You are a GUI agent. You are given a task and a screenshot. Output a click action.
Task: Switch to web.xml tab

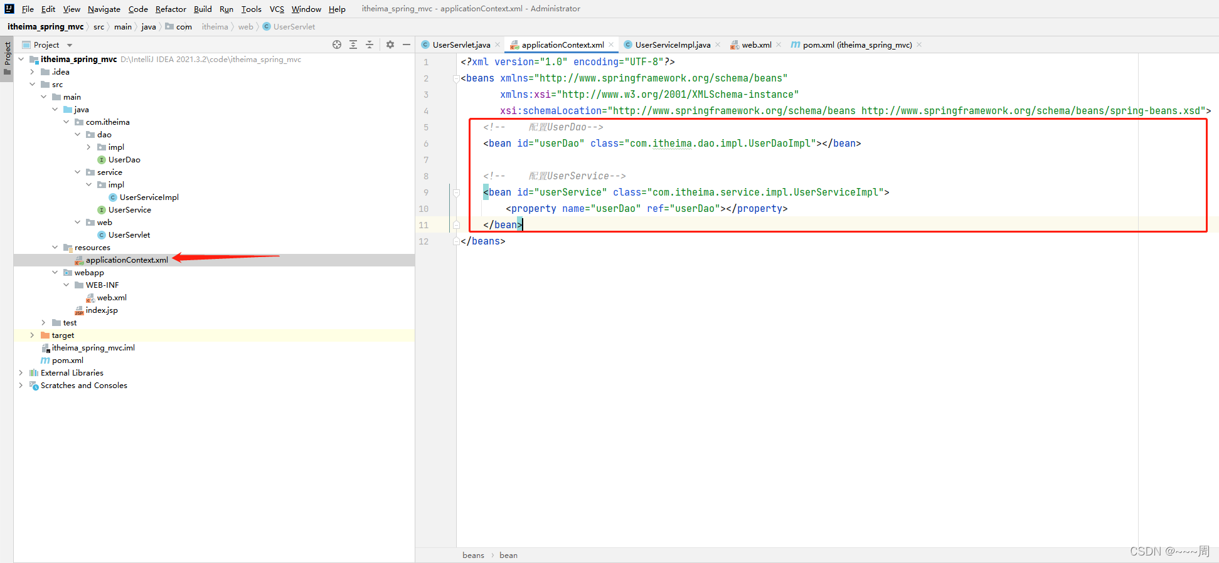[756, 45]
